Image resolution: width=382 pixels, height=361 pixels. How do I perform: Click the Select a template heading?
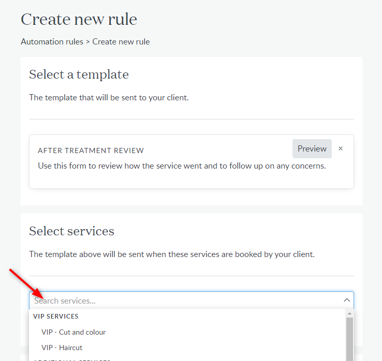tap(79, 74)
